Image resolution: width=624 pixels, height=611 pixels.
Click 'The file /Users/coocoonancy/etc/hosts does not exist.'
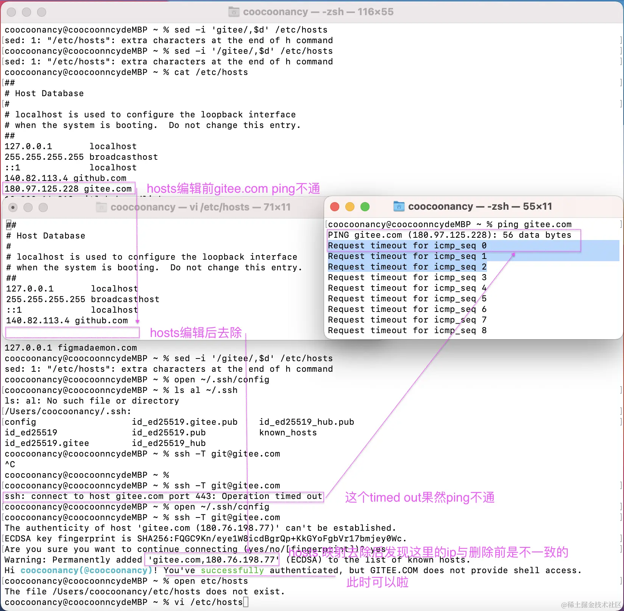tap(145, 592)
